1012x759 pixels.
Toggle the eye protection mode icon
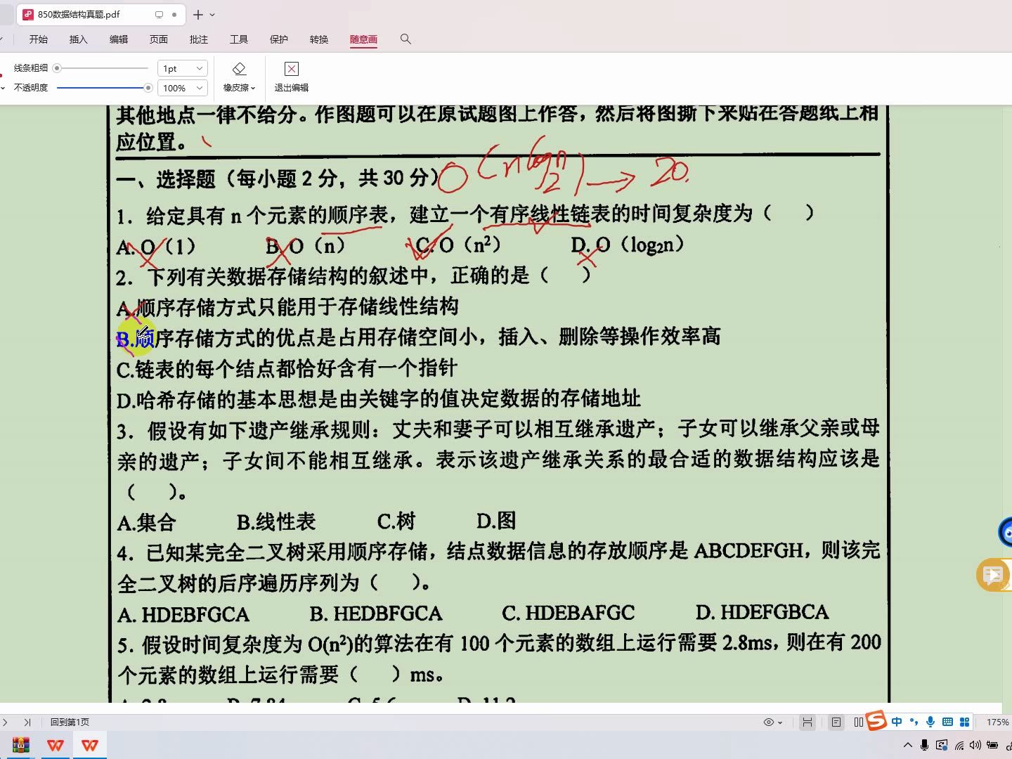pos(769,722)
